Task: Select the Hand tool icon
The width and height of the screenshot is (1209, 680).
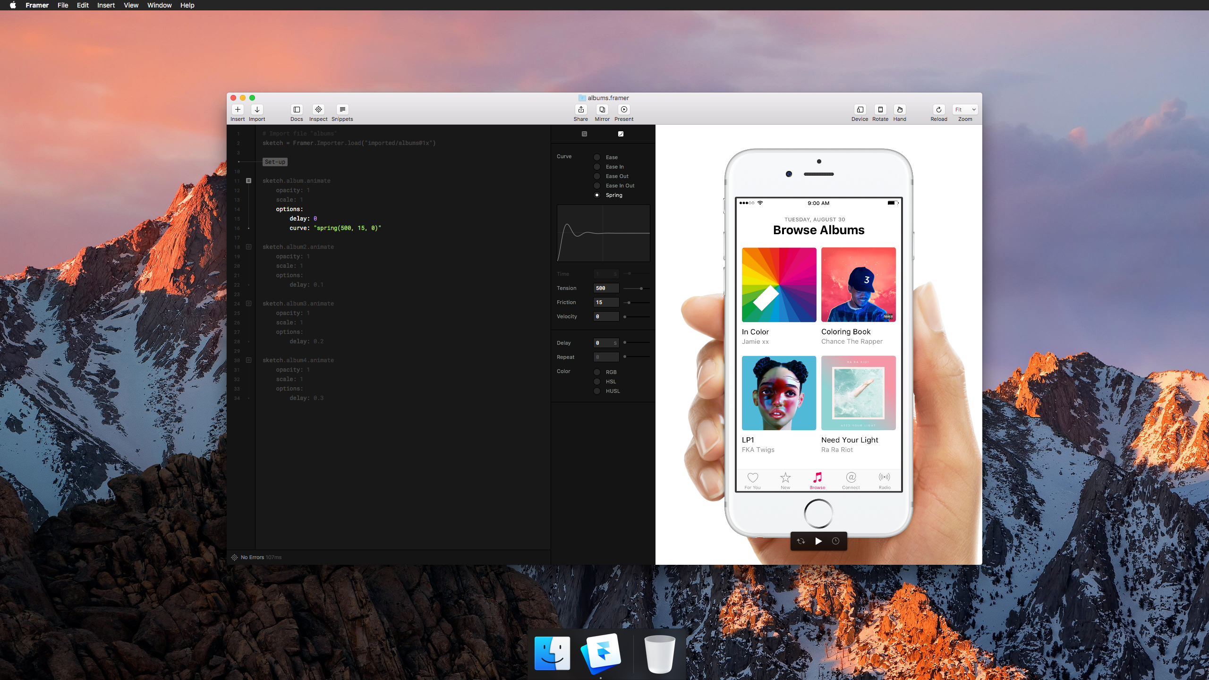Action: coord(900,110)
